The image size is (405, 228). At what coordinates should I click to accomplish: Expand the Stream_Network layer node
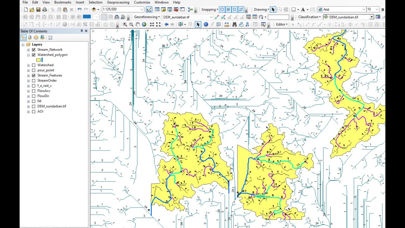(x=28, y=50)
